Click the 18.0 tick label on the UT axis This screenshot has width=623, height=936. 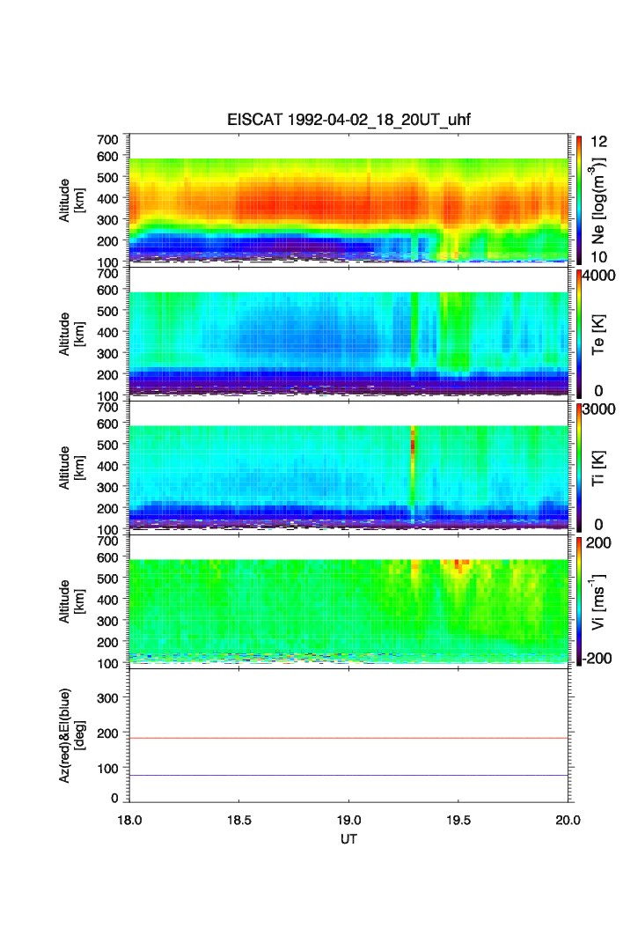(x=129, y=820)
